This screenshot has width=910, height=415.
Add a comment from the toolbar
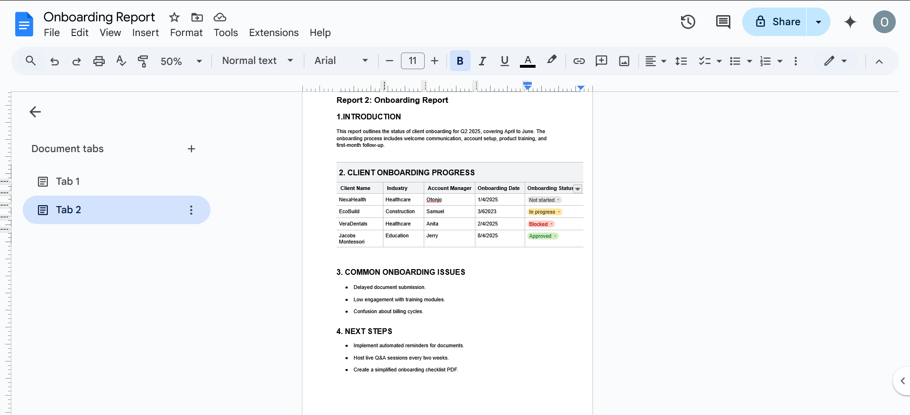pos(601,61)
